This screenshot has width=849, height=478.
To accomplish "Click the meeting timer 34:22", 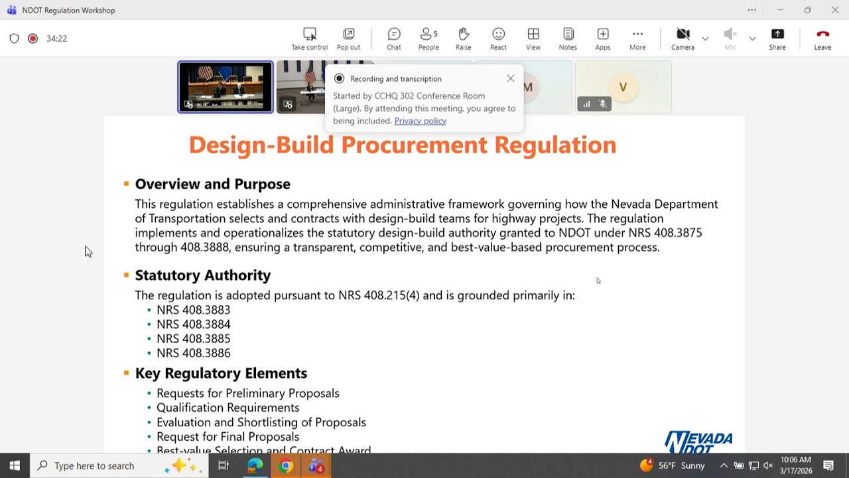I will click(56, 39).
